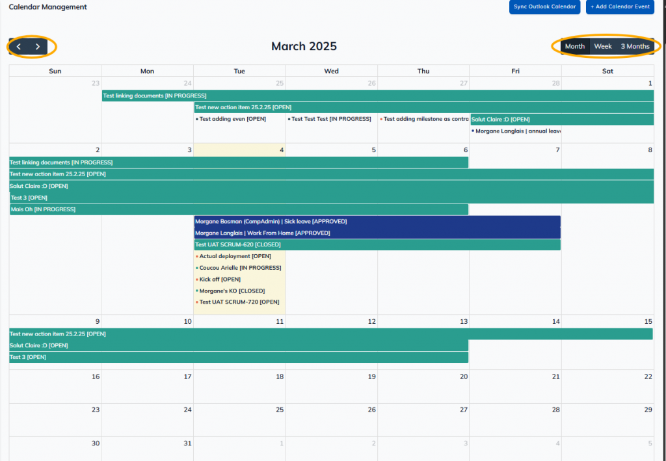Open Test UAT SCRUM-720 event
The height and width of the screenshot is (461, 666).
coord(239,302)
